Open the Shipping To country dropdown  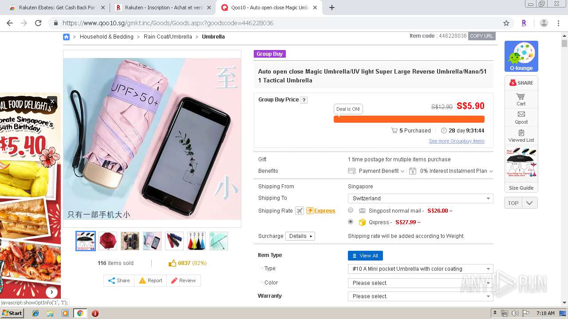tap(420, 198)
